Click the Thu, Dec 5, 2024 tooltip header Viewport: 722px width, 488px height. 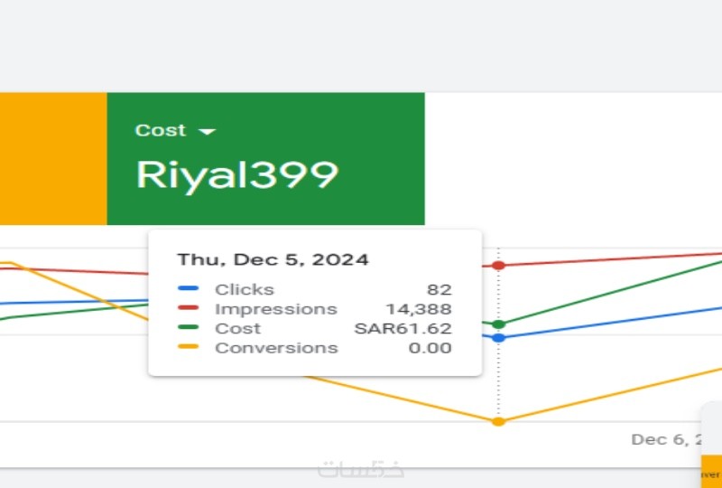tap(273, 259)
